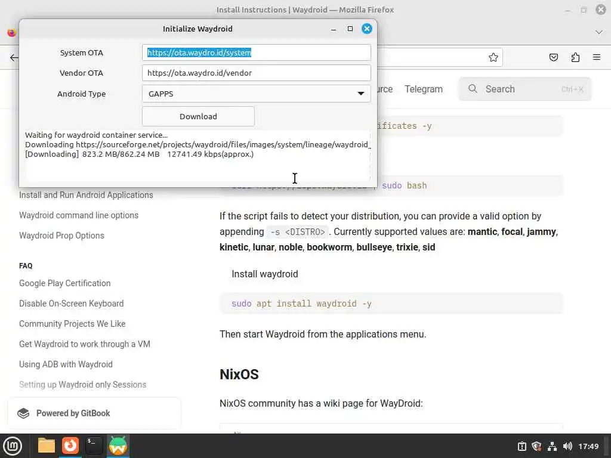Open the volume control tray icon
Viewport: 611px width, 458px height.
click(567, 446)
